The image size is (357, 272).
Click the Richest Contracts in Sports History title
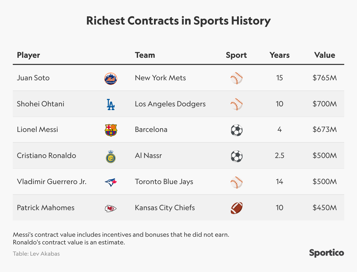tap(178, 21)
